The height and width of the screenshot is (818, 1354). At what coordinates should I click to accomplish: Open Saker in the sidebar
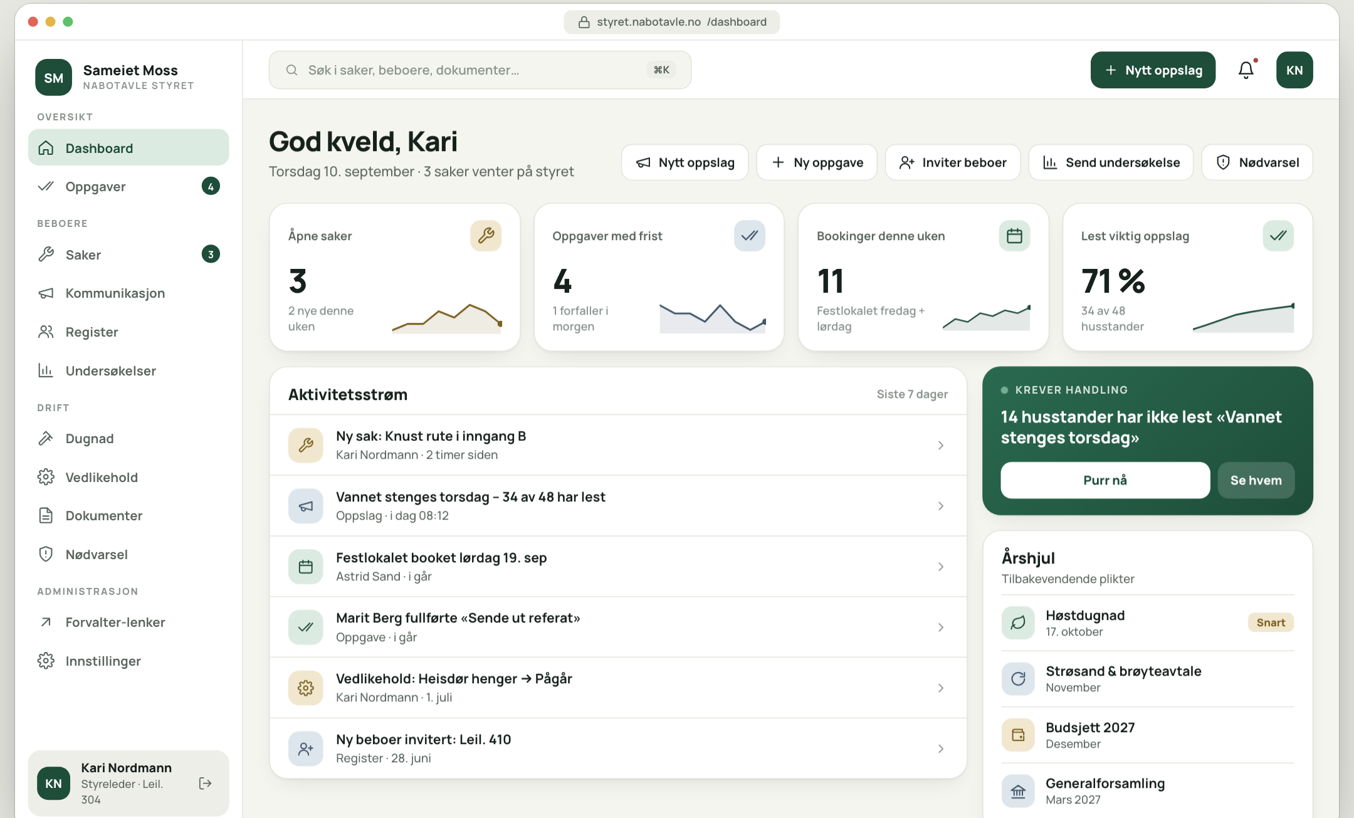129,254
